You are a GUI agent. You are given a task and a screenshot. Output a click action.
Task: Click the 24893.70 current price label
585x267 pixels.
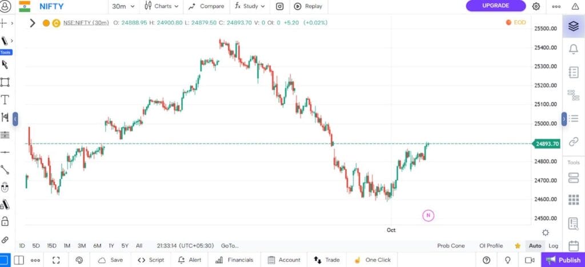pyautogui.click(x=547, y=144)
